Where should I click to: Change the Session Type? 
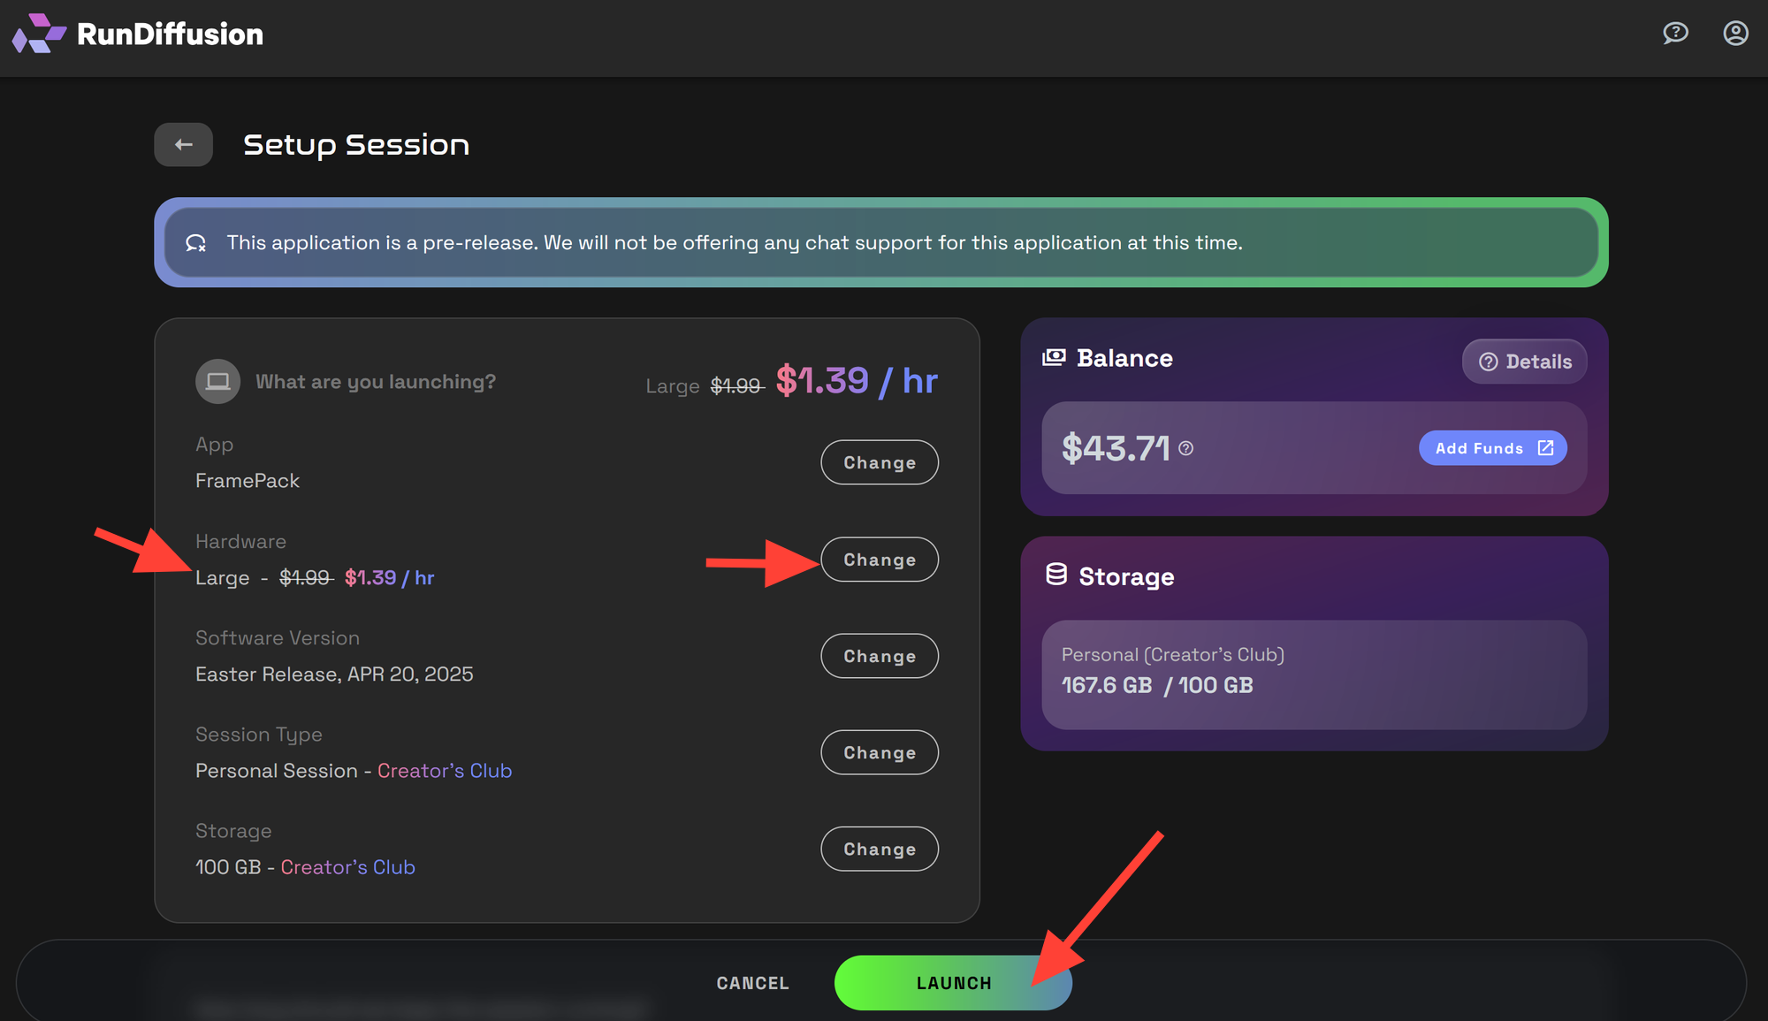tap(880, 752)
